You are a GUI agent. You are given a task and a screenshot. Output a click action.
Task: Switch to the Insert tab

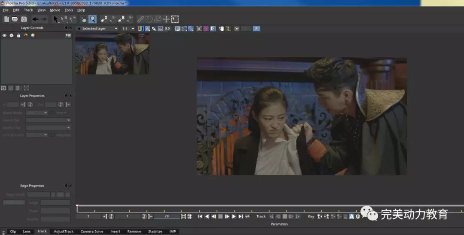(116, 232)
